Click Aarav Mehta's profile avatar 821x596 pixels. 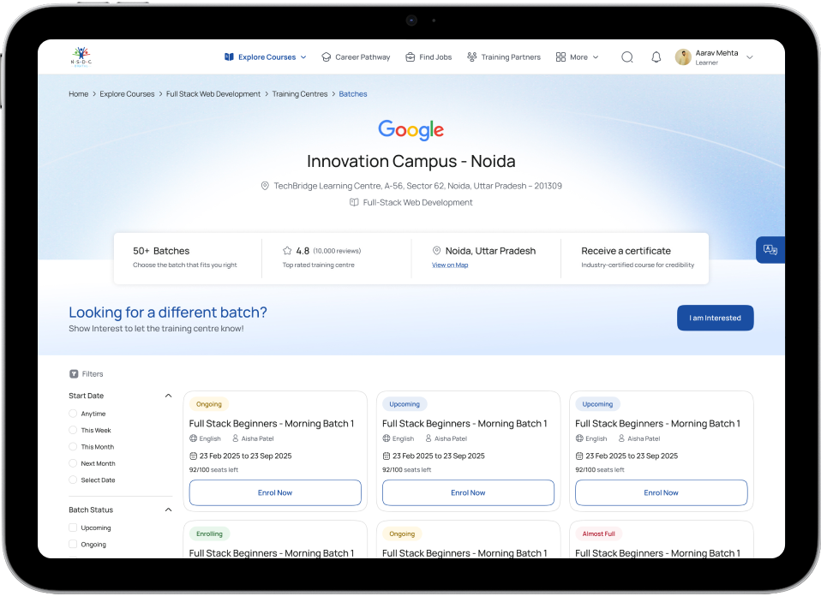(x=683, y=57)
